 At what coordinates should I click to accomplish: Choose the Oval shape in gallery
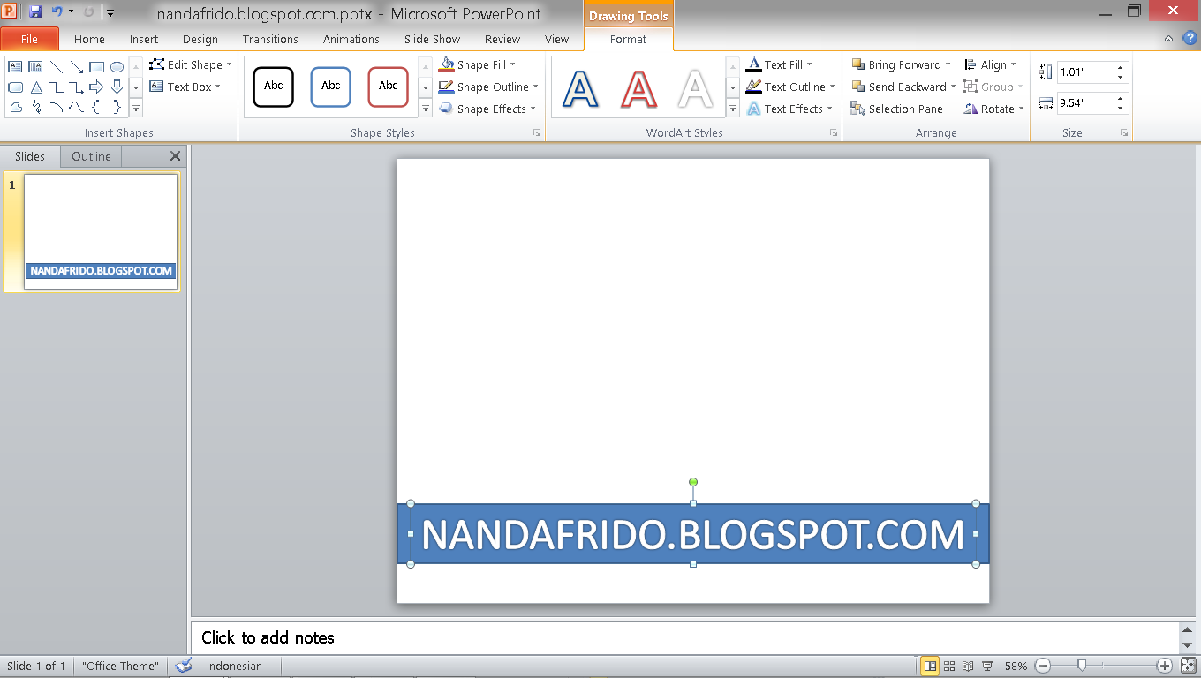[117, 66]
